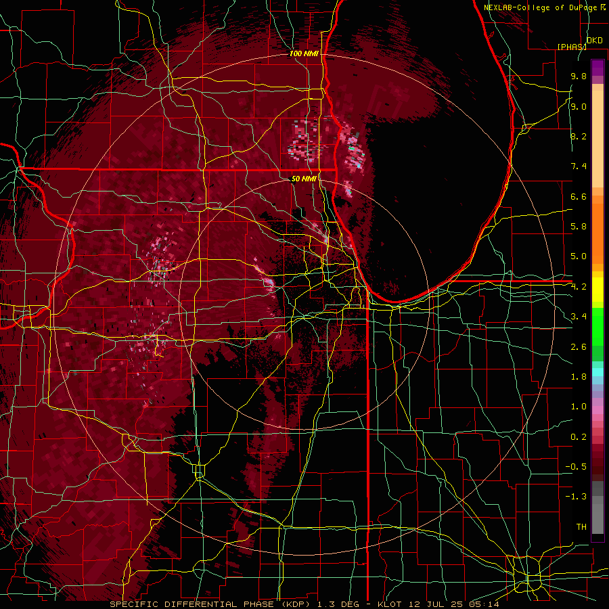Click the "1.0" legend value
Screen dimensions: 609x609
coord(579,407)
